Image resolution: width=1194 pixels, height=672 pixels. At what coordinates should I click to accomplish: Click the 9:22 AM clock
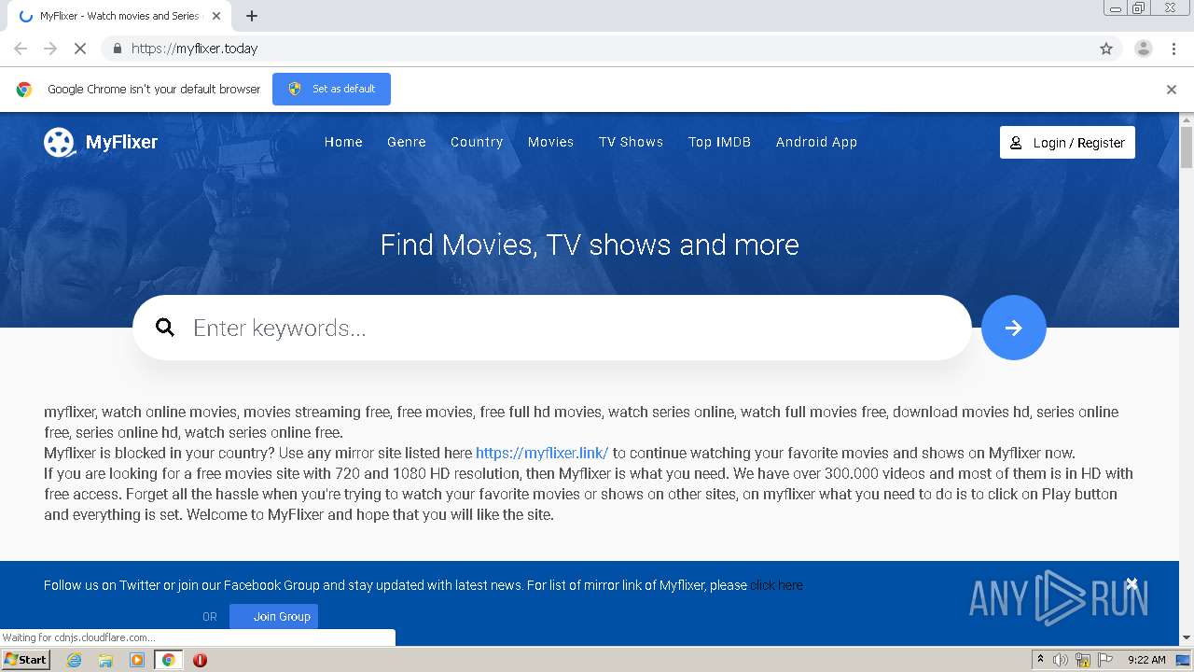click(1146, 660)
